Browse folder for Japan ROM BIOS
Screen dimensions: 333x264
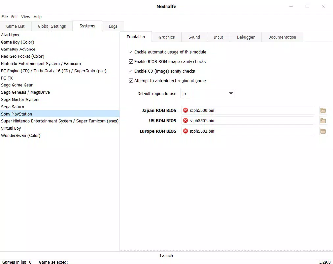click(x=323, y=110)
